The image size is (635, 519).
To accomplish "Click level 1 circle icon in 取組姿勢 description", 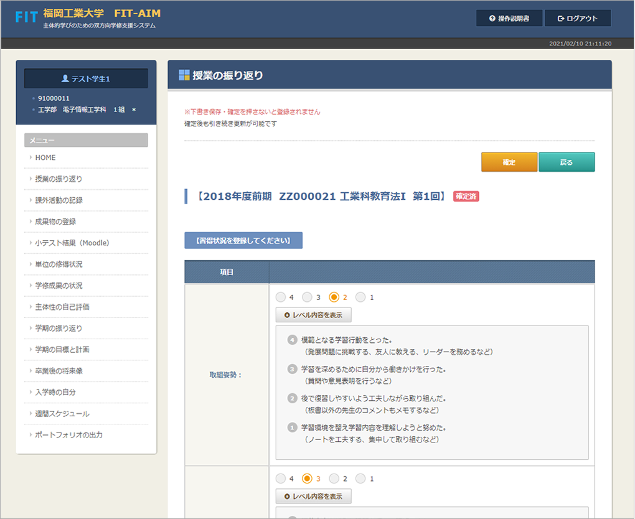I will pos(292,428).
